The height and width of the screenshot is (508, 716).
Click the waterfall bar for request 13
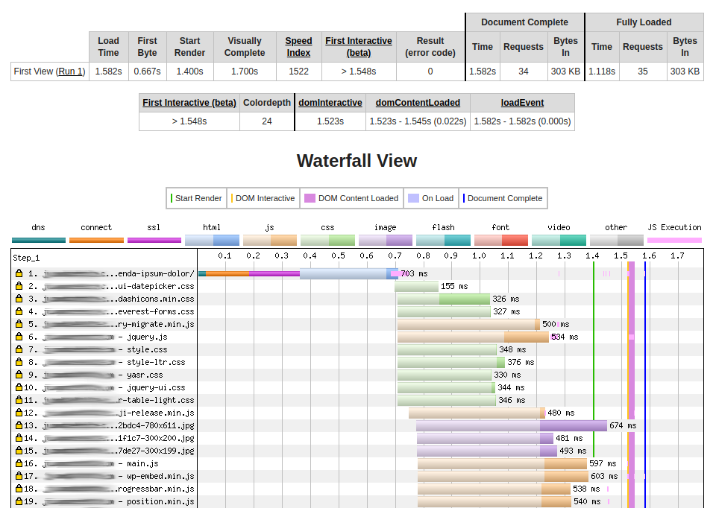pos(511,425)
